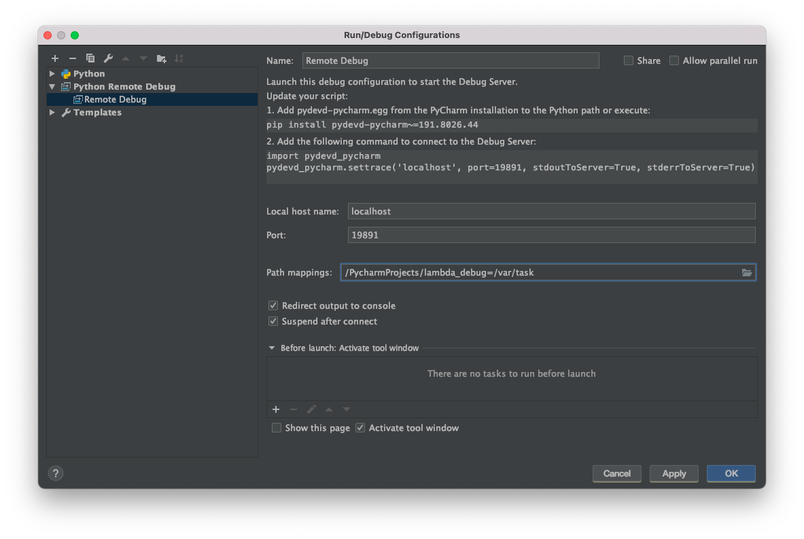Create a new configuration folder

[x=161, y=58]
